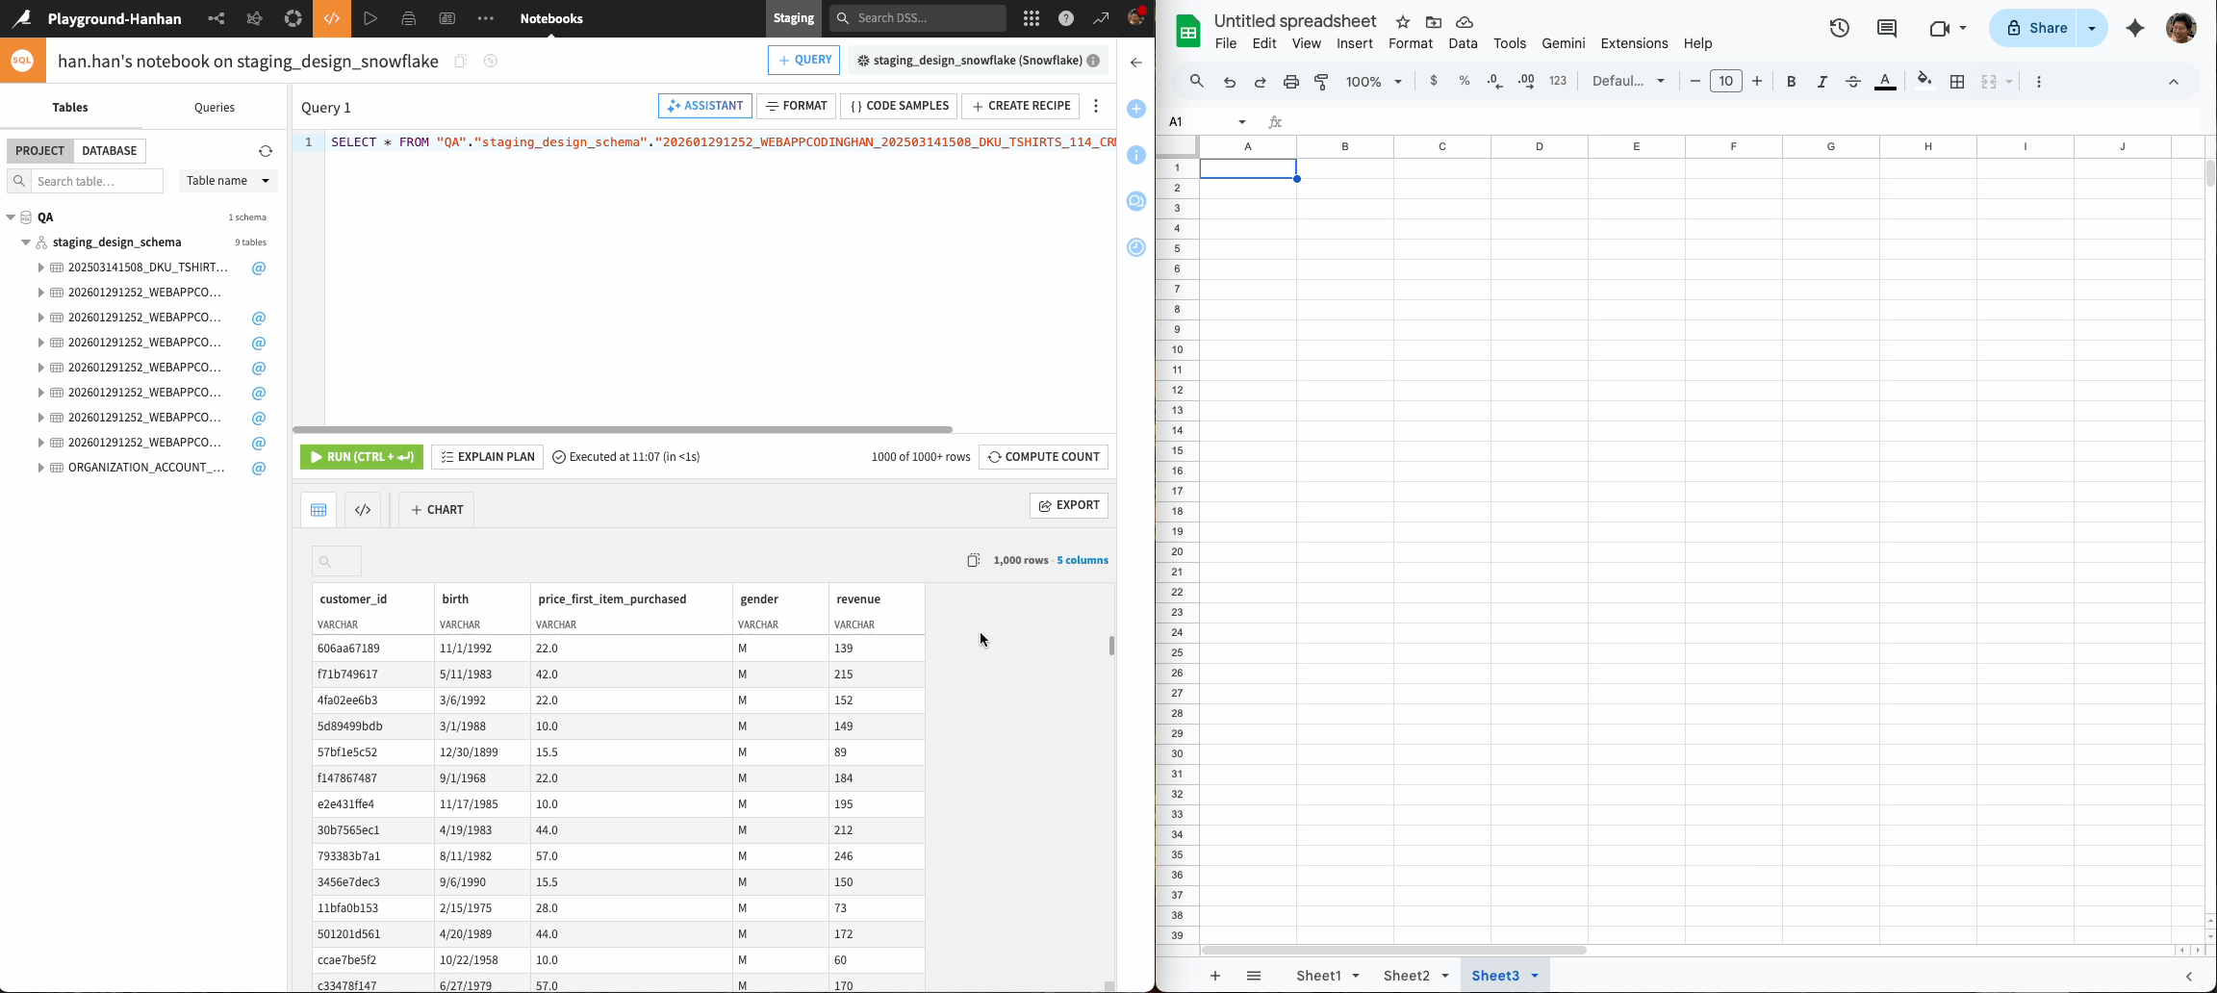The width and height of the screenshot is (2217, 993).
Task: Toggle italic formatting in Sheets
Action: click(x=1822, y=82)
